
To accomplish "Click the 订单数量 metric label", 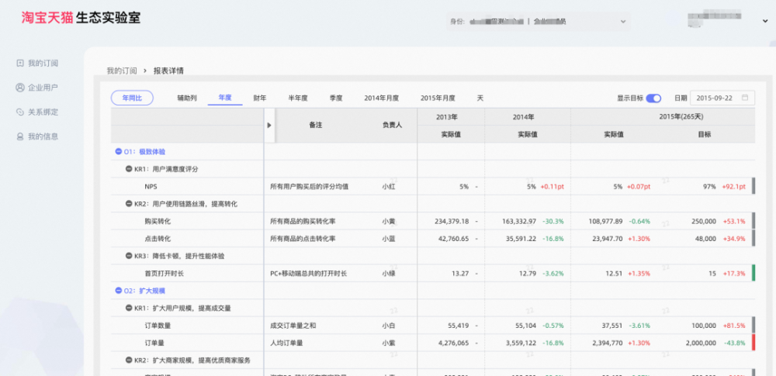I will click(x=158, y=326).
